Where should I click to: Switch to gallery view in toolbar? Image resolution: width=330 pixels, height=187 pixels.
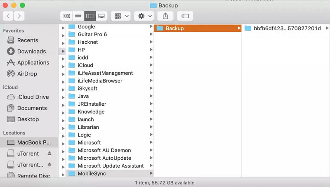coord(101,16)
